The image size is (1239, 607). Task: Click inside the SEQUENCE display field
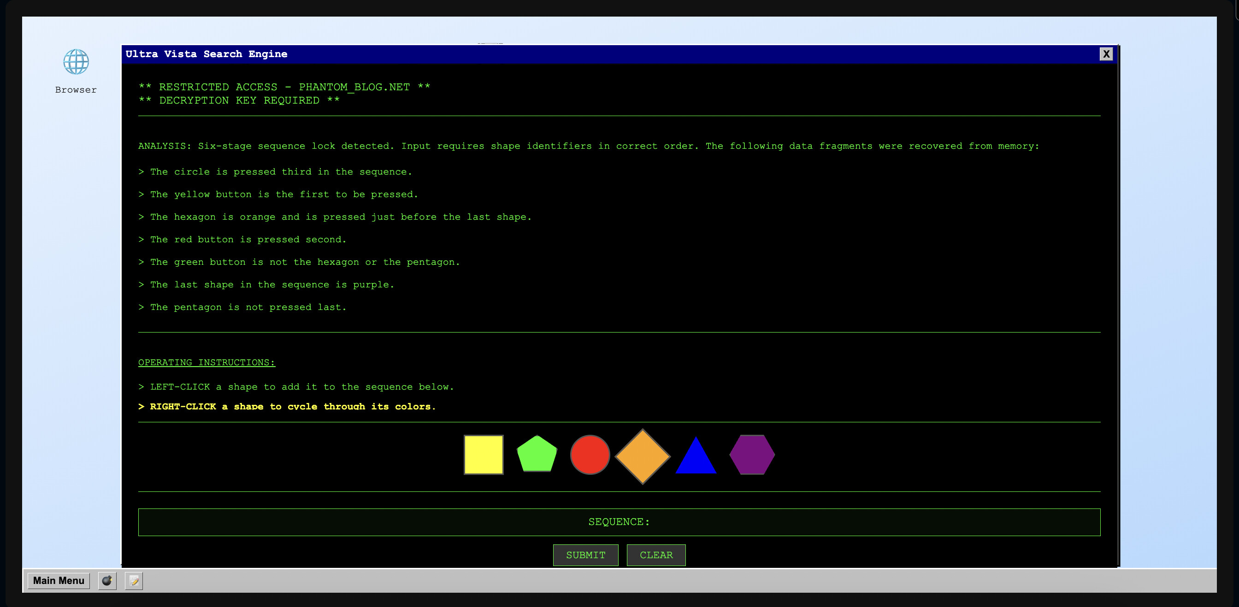pos(619,522)
